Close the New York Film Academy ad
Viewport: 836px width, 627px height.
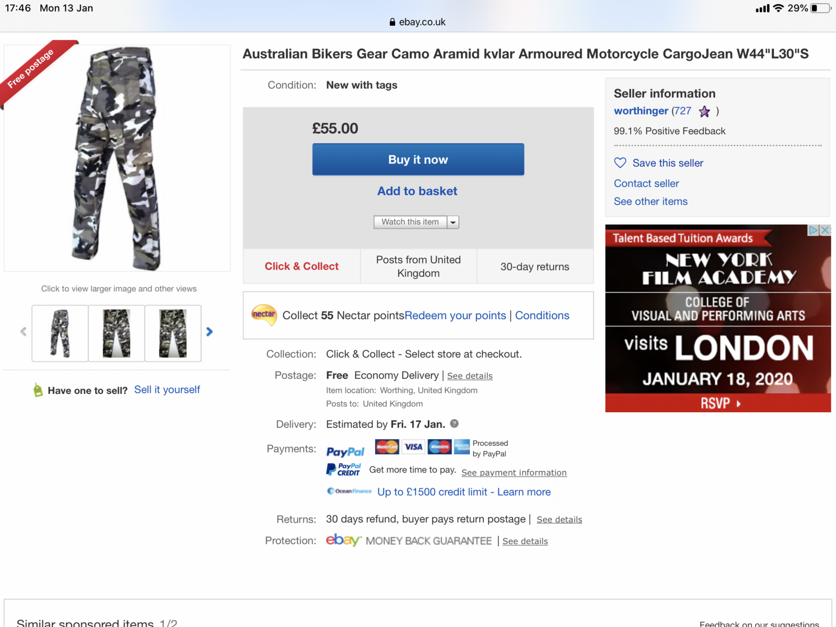(825, 230)
